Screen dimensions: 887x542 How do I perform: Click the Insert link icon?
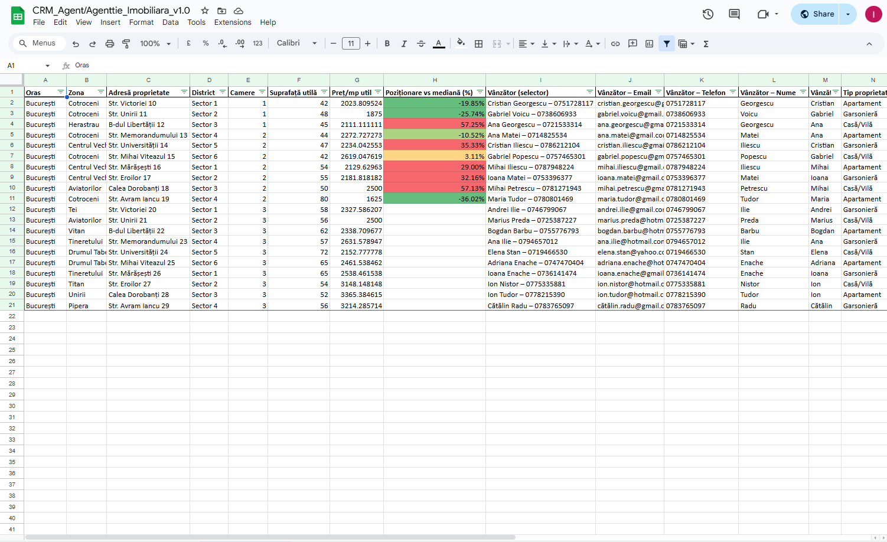pos(615,44)
